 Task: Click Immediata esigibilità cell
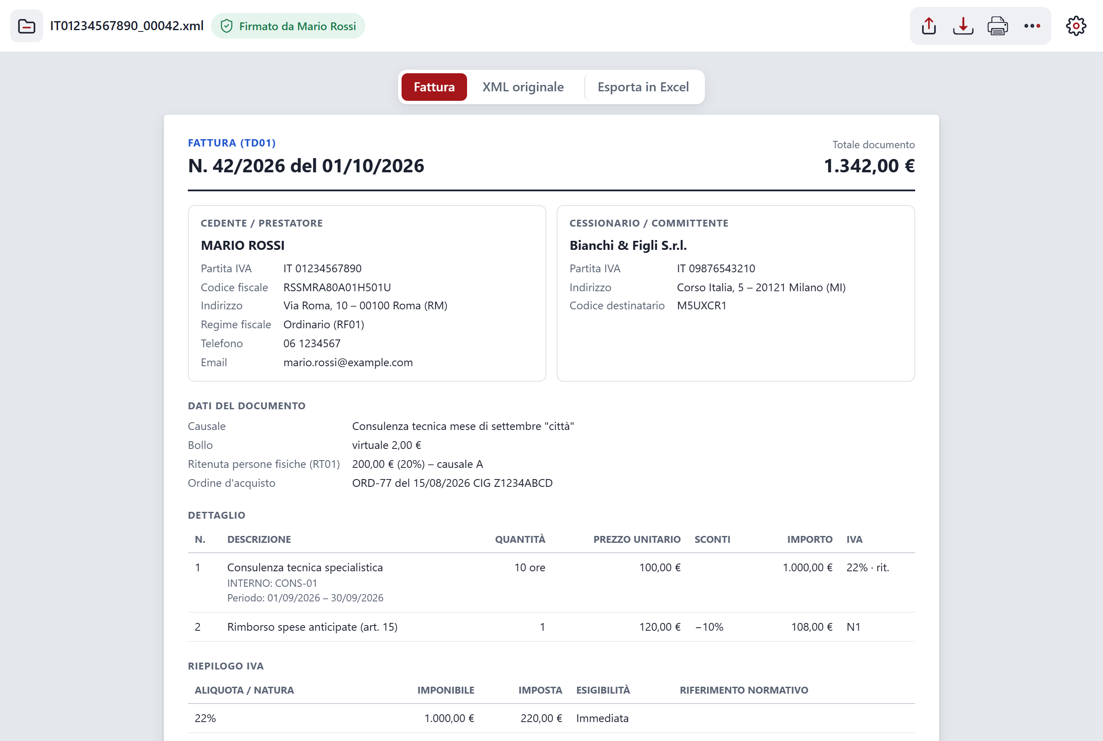(602, 718)
